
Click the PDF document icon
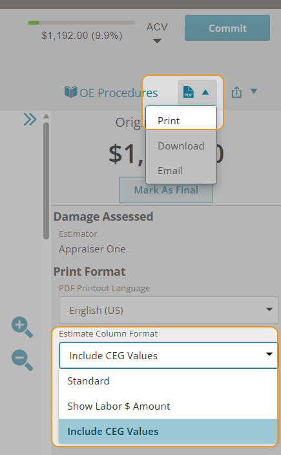(189, 92)
